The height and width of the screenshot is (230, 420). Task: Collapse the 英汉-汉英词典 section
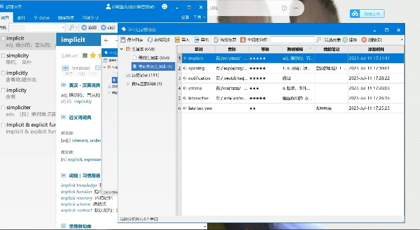pyautogui.click(x=64, y=85)
